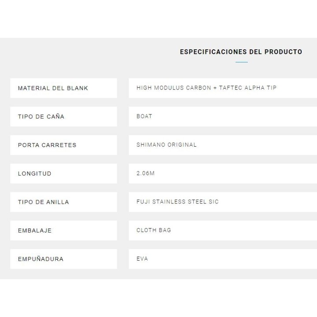Click the PORTA CARRETES label cell
Viewport: 317px width, 317px height.
[63, 145]
